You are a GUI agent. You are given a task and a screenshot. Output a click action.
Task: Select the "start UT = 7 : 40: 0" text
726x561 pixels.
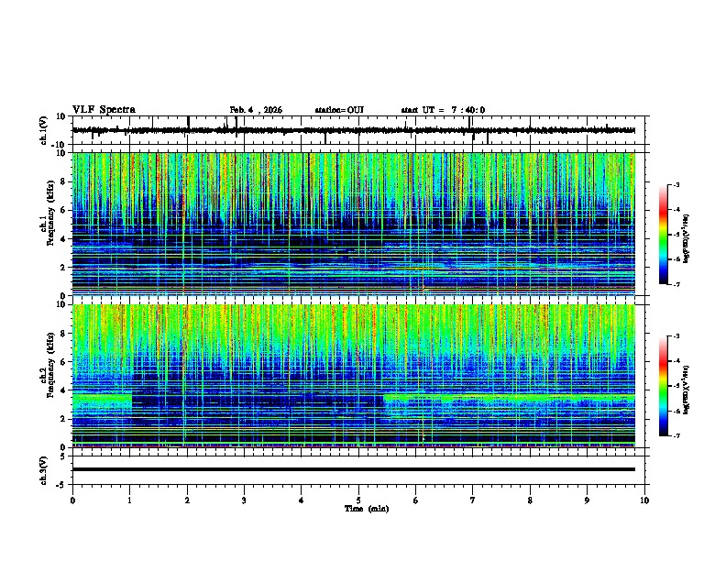443,110
